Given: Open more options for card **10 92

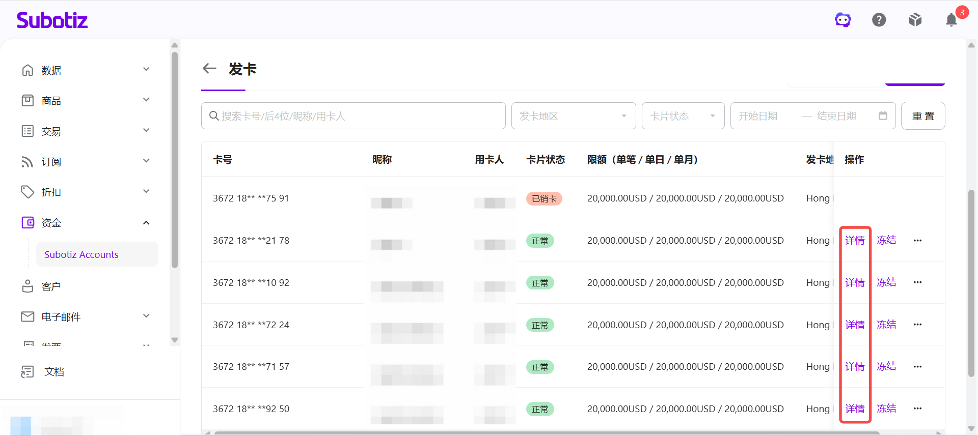Looking at the screenshot, I should [917, 282].
